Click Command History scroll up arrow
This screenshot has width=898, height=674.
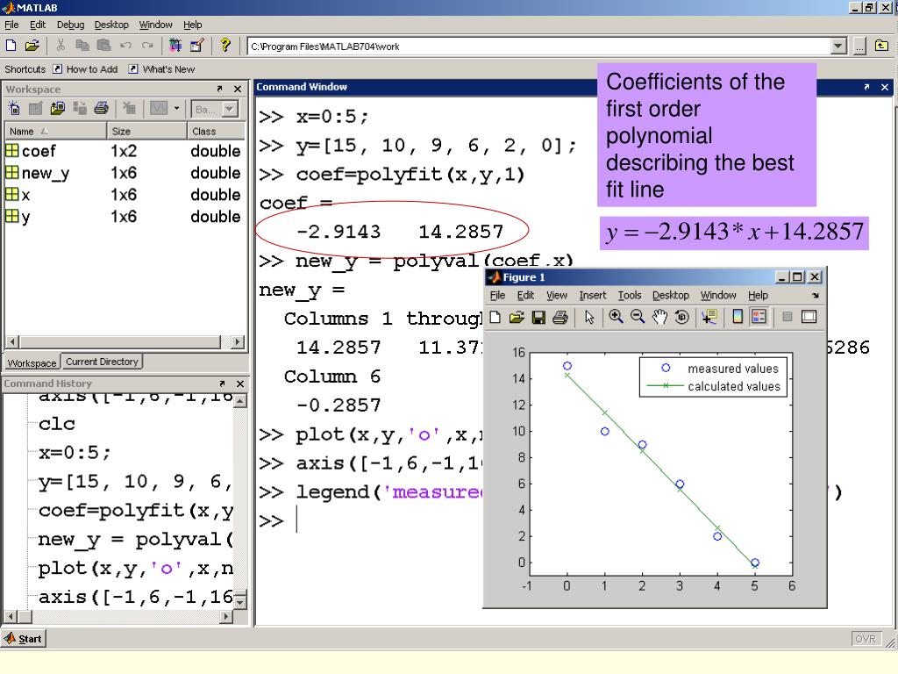(x=240, y=400)
